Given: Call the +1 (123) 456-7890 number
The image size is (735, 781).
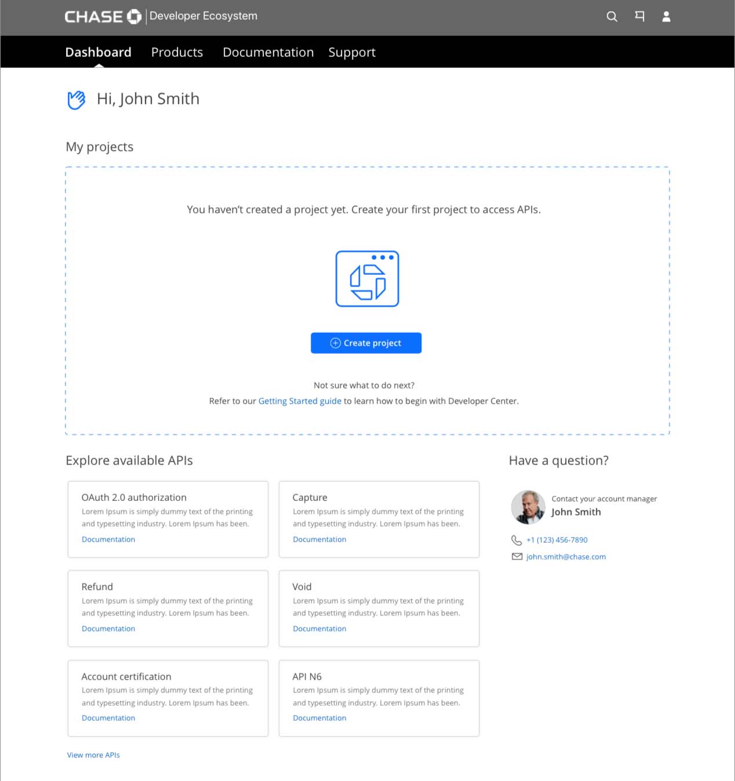Looking at the screenshot, I should coord(557,540).
